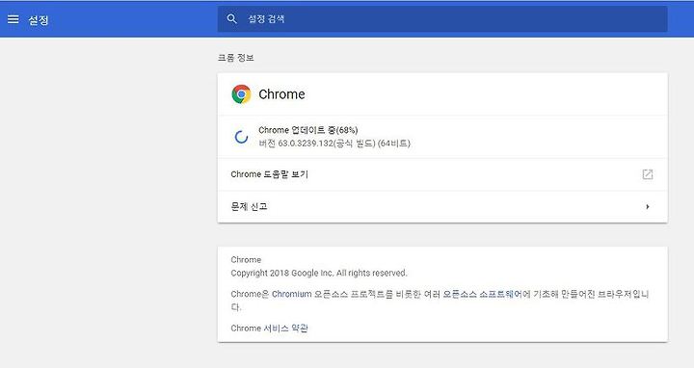Click the Chrome title beside the logo
Screen dimensions: 694x368
click(281, 94)
